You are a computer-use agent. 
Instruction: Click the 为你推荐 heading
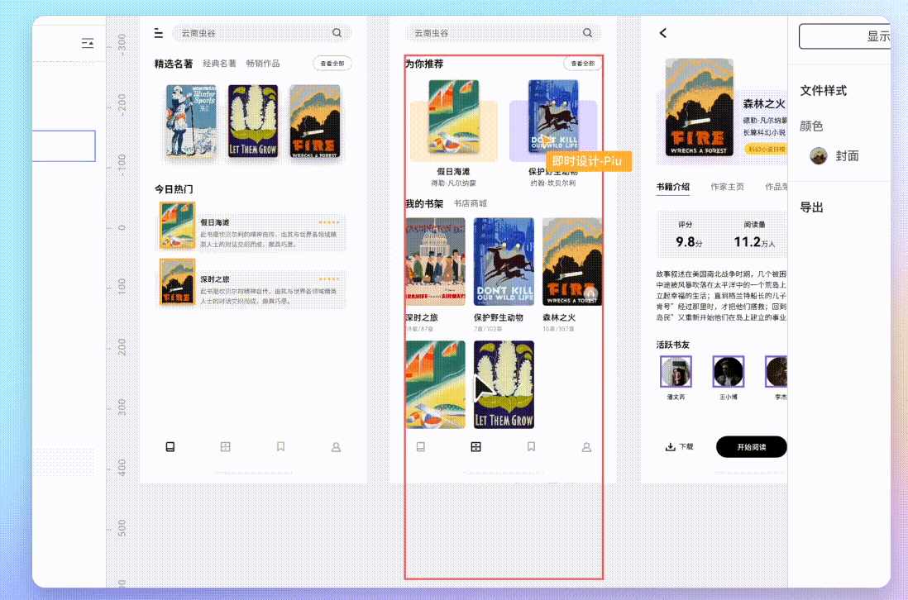(424, 64)
